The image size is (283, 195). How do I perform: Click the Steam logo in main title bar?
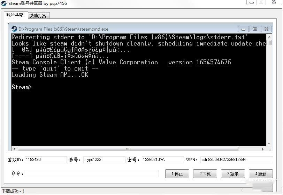click(4, 3)
